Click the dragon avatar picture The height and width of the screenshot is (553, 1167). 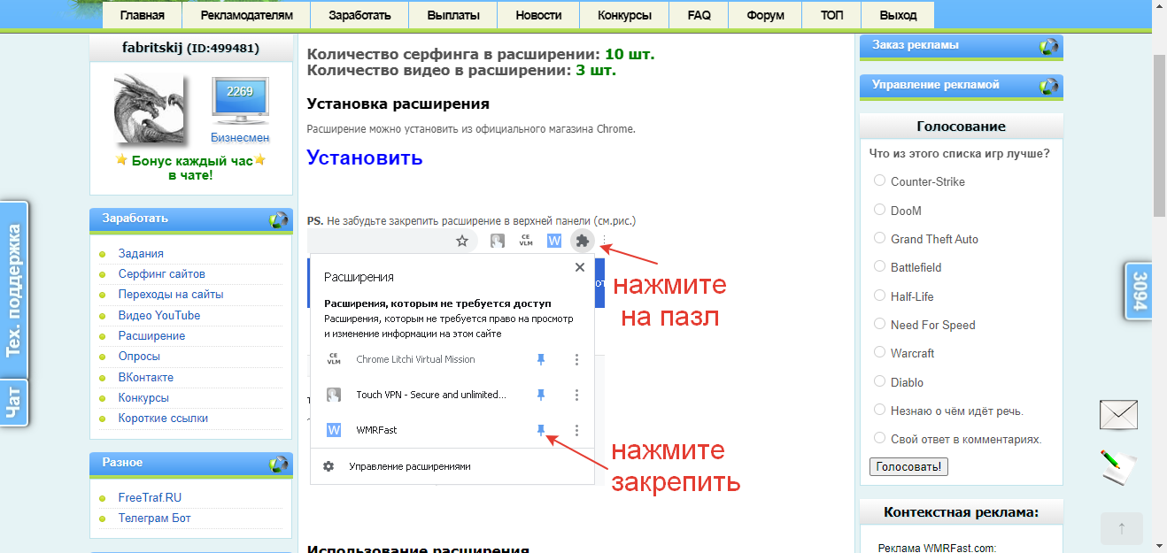(x=151, y=111)
